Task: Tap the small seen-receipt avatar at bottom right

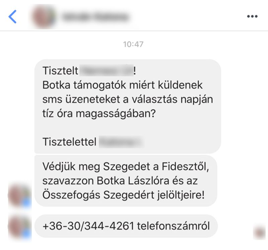Action: pyautogui.click(x=259, y=232)
